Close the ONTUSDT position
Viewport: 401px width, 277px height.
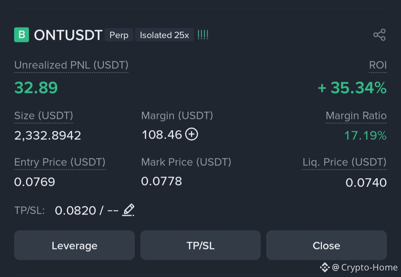click(x=326, y=245)
